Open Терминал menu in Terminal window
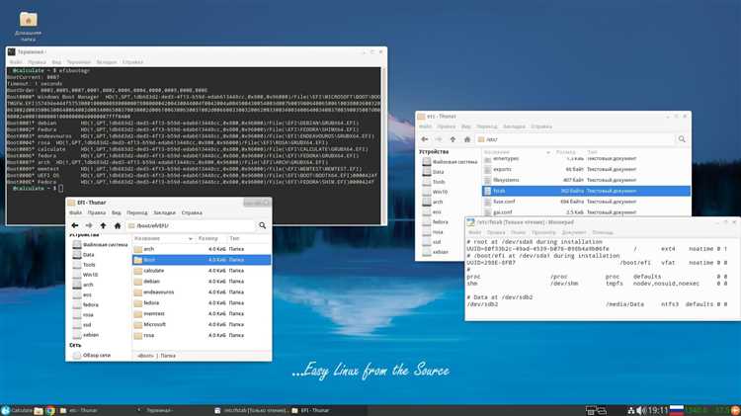741x416 pixels. click(x=78, y=62)
